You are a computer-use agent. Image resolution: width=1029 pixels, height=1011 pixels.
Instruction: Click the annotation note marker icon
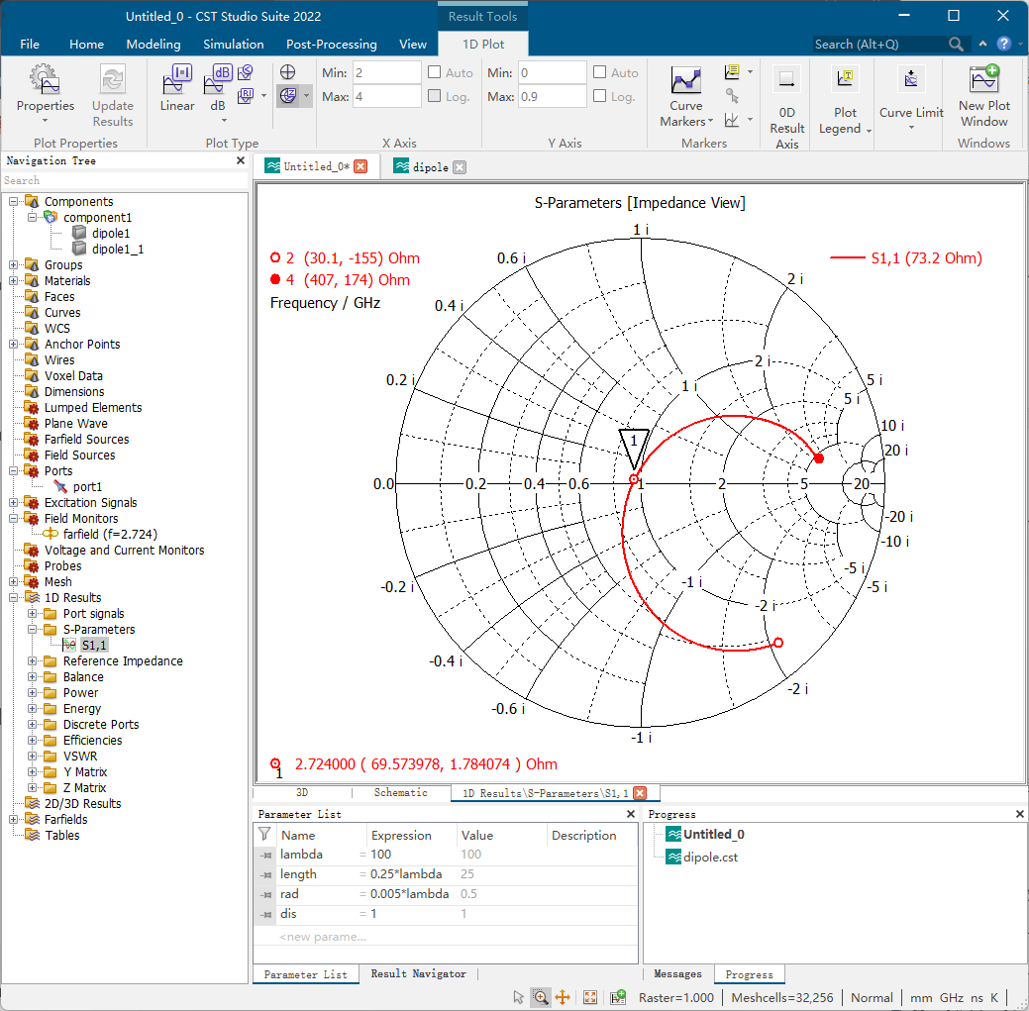click(732, 71)
